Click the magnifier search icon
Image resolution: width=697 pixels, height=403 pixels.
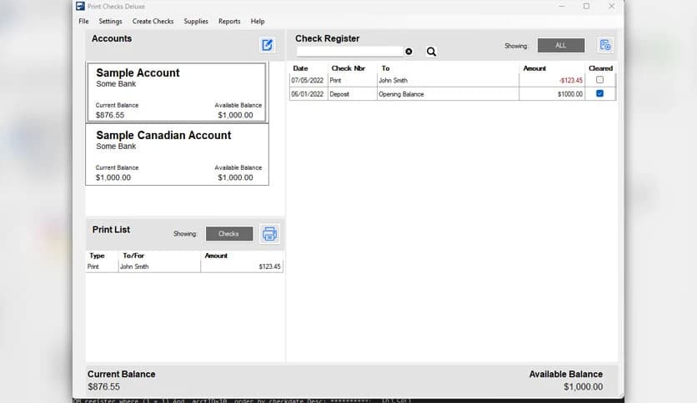point(431,52)
